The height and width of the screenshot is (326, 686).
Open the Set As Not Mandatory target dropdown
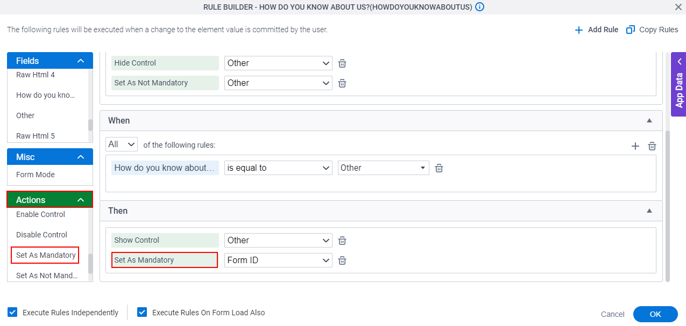pyautogui.click(x=278, y=83)
